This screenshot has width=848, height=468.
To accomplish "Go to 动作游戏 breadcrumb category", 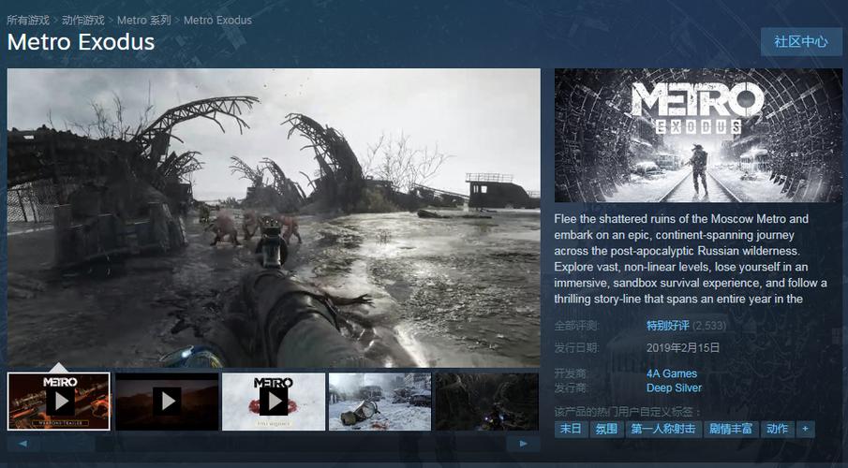I will pyautogui.click(x=83, y=20).
